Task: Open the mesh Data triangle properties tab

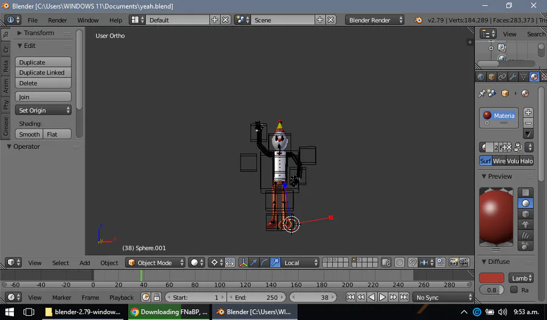Action: point(524,77)
